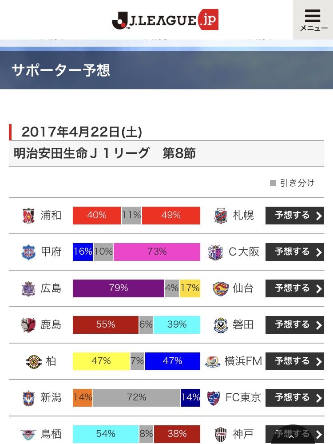Click the purple 79% 広島 prediction bar
Screen dimensions: 333x444
coord(119,288)
